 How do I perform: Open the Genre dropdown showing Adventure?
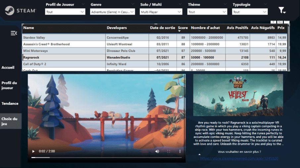click(113, 12)
